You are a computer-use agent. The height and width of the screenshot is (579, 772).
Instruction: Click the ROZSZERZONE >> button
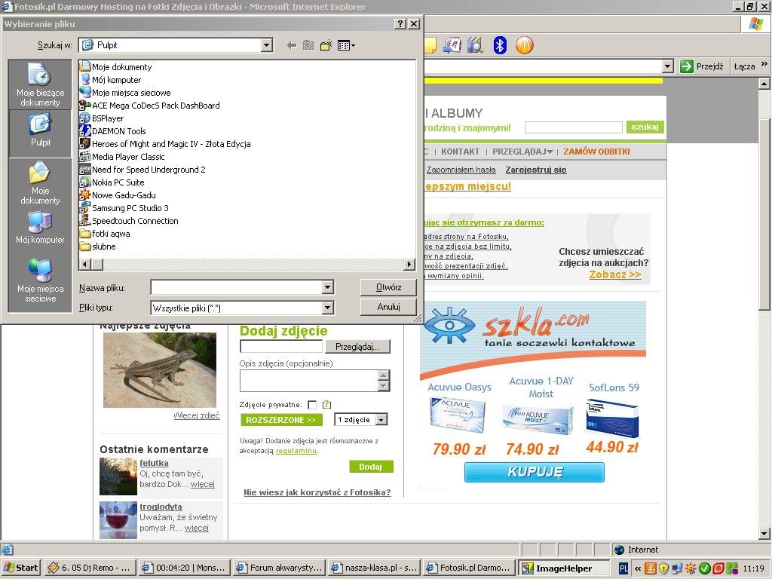pyautogui.click(x=281, y=420)
